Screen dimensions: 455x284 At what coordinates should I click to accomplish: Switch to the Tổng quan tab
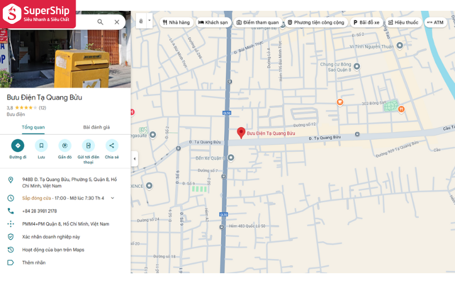[x=33, y=127]
